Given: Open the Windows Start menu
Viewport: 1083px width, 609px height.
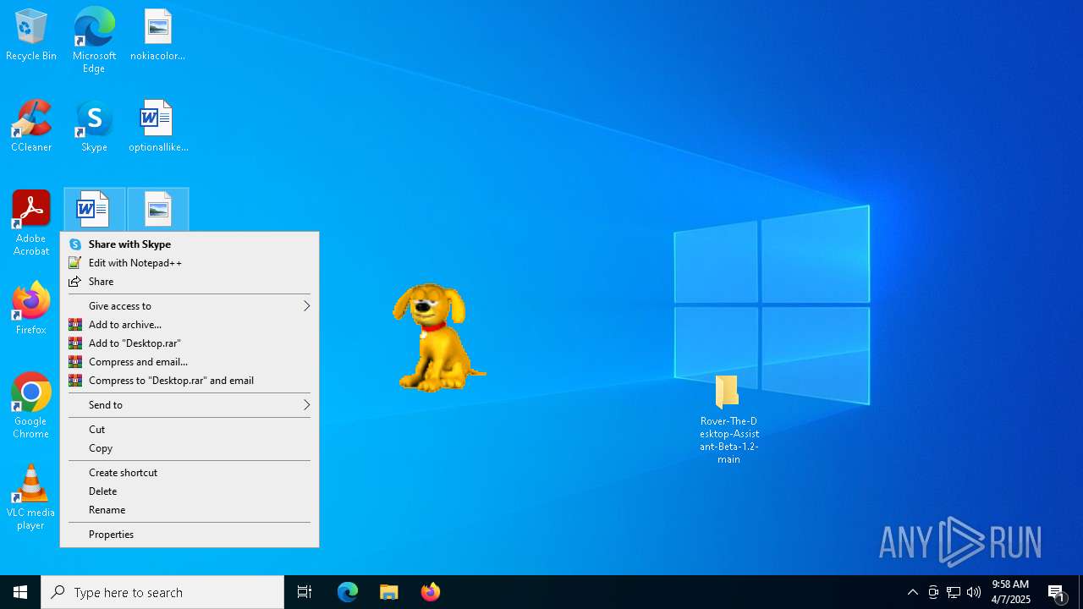Looking at the screenshot, I should coord(20,592).
